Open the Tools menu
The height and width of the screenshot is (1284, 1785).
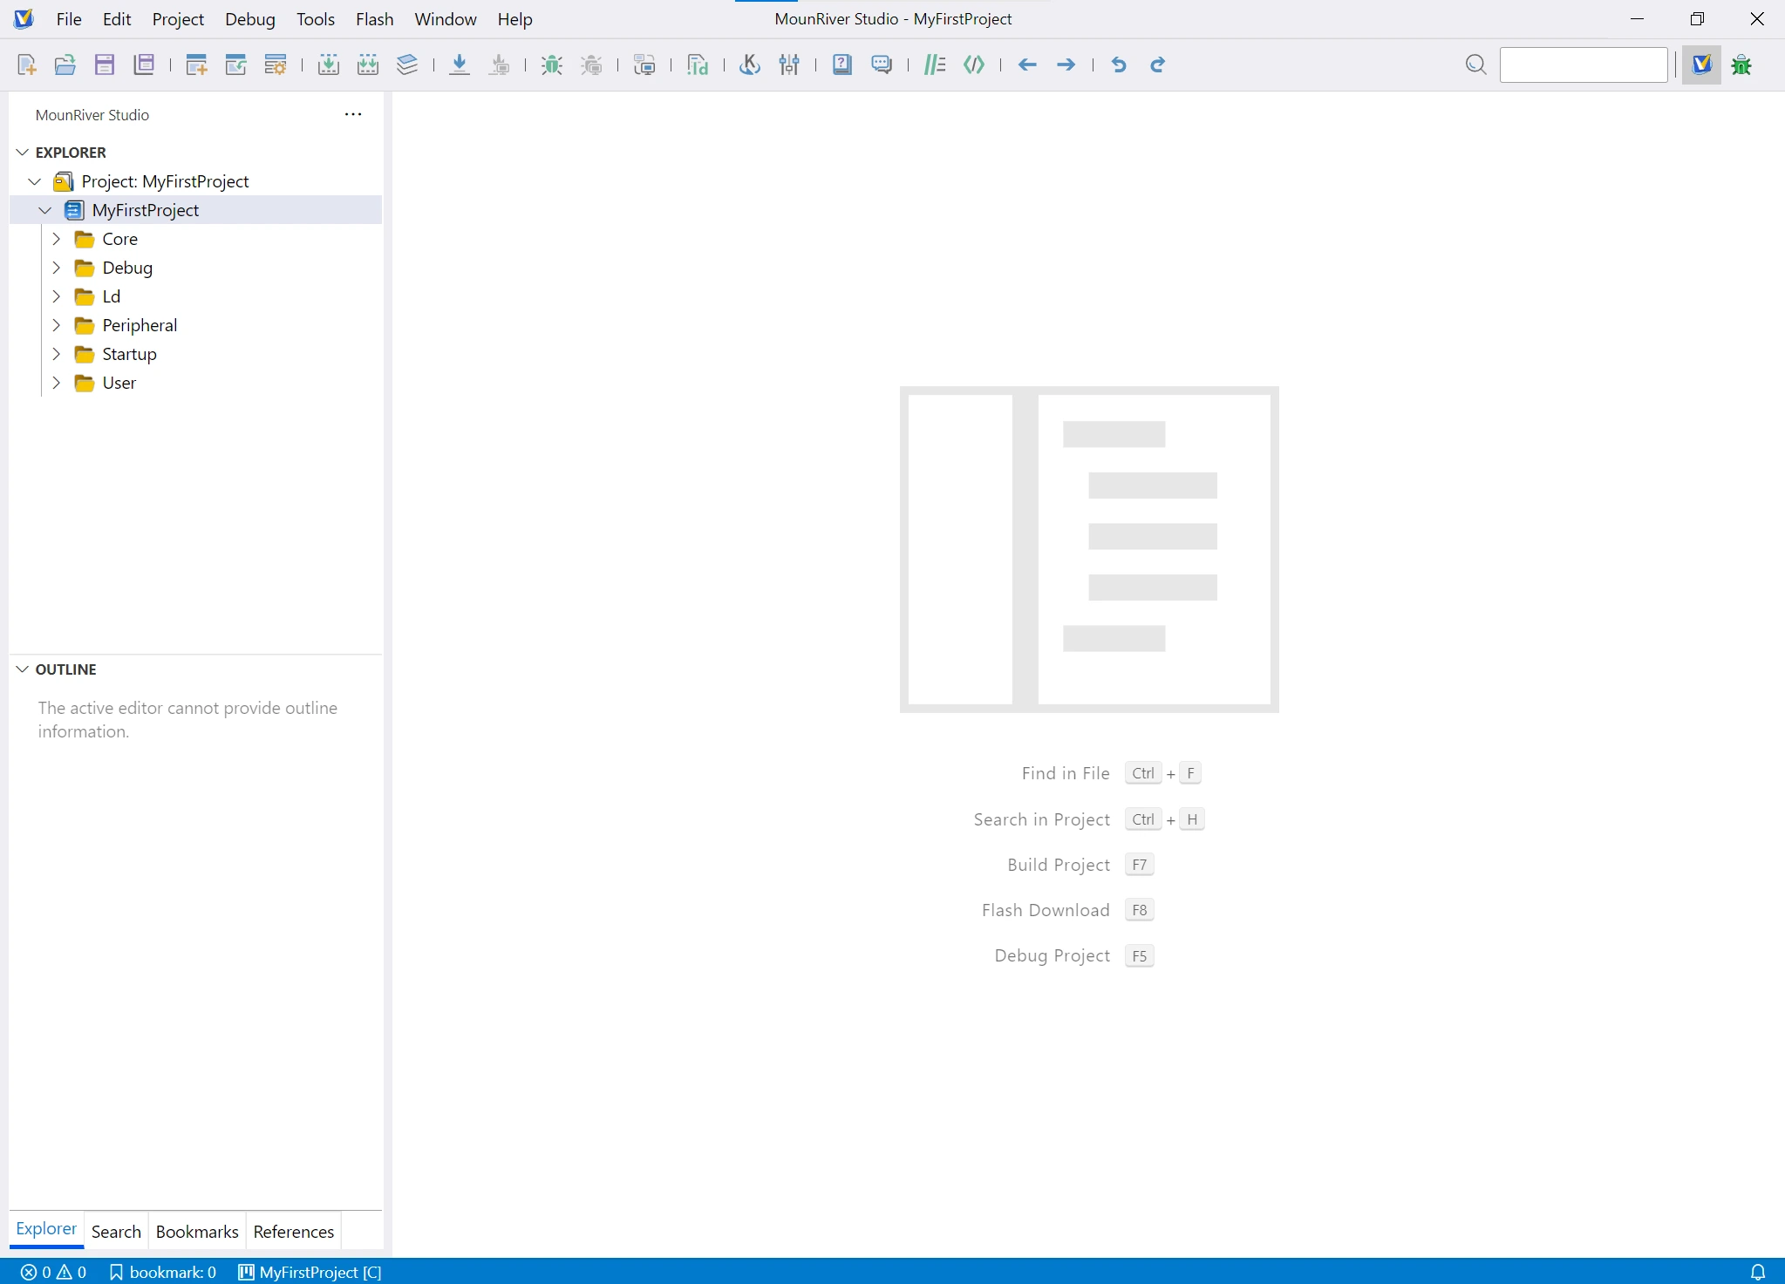[x=316, y=19]
